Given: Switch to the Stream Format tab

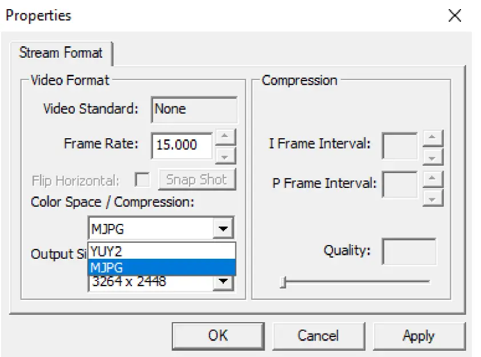Looking at the screenshot, I should click(x=60, y=53).
